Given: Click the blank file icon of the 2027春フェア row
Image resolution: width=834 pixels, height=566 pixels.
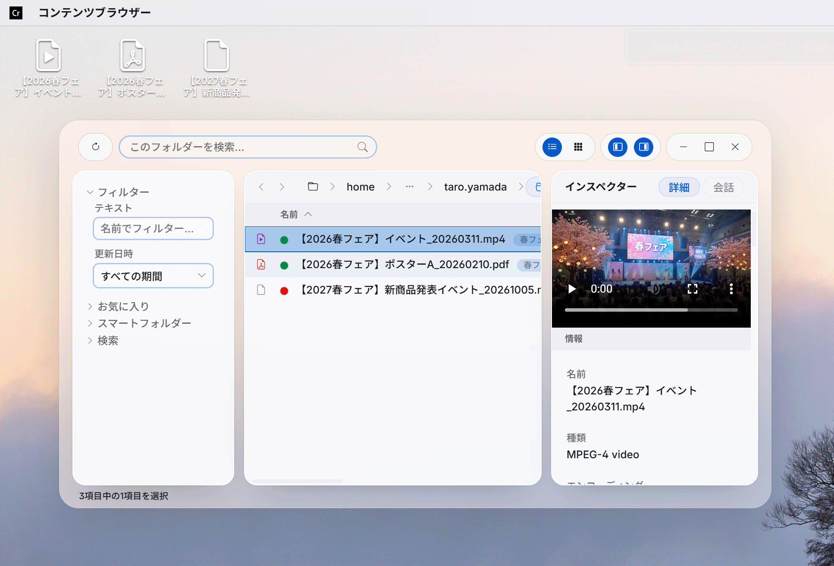Looking at the screenshot, I should (261, 290).
